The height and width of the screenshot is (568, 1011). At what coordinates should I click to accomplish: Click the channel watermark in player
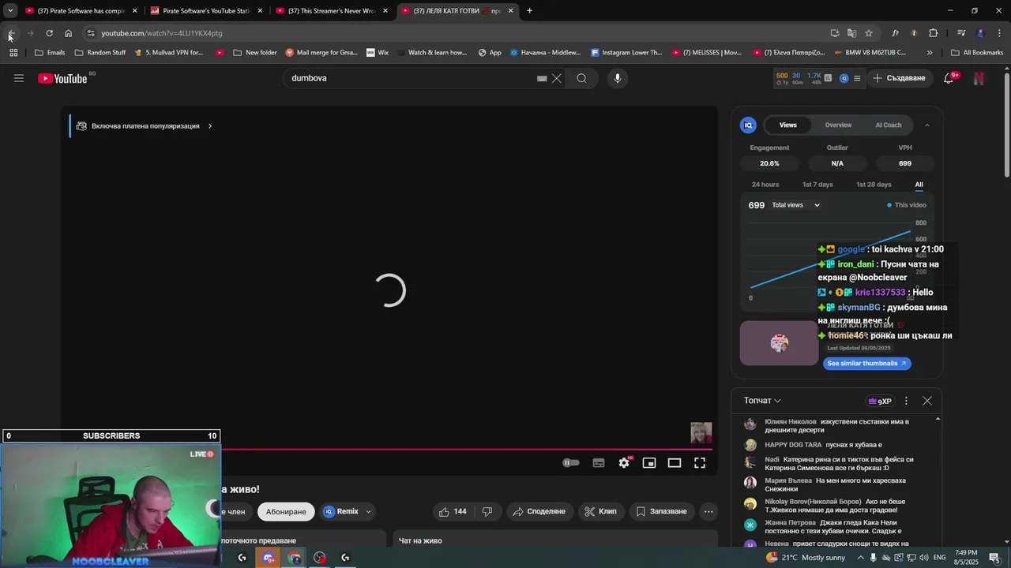701,432
